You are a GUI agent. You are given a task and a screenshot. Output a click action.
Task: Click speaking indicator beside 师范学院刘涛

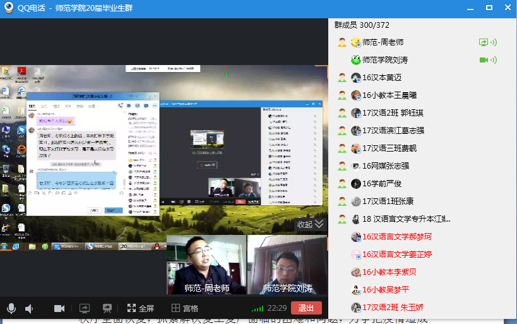click(494, 60)
